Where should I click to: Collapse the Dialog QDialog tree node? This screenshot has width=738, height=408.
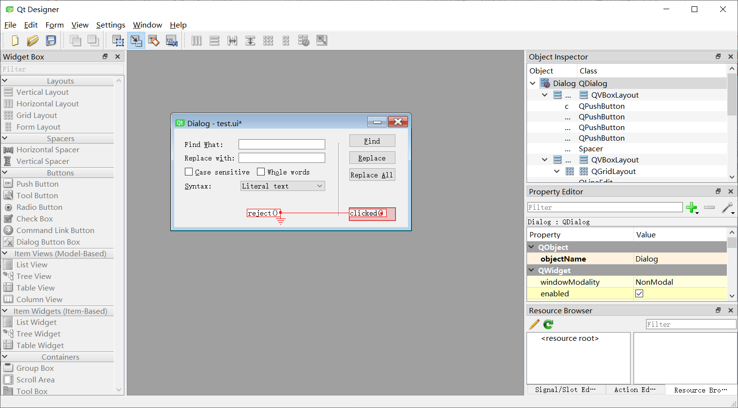(x=533, y=83)
